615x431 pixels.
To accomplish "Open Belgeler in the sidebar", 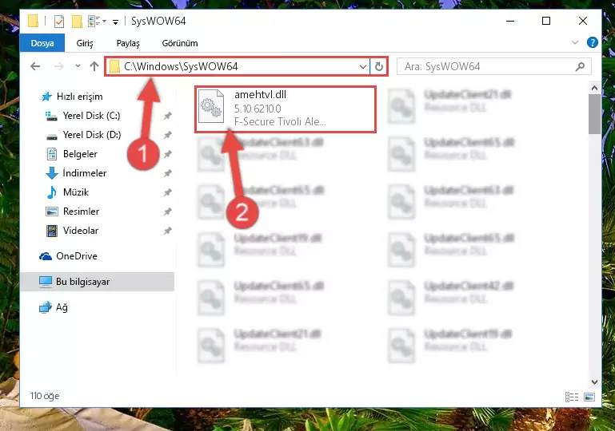I will coord(80,154).
